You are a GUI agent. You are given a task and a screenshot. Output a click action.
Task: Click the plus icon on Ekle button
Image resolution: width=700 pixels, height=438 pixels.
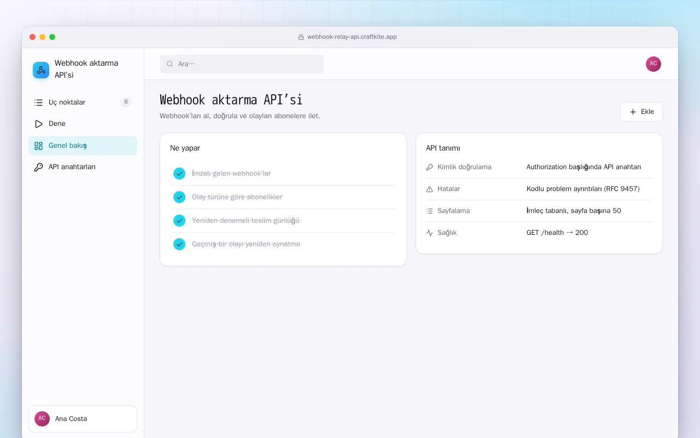[633, 112]
